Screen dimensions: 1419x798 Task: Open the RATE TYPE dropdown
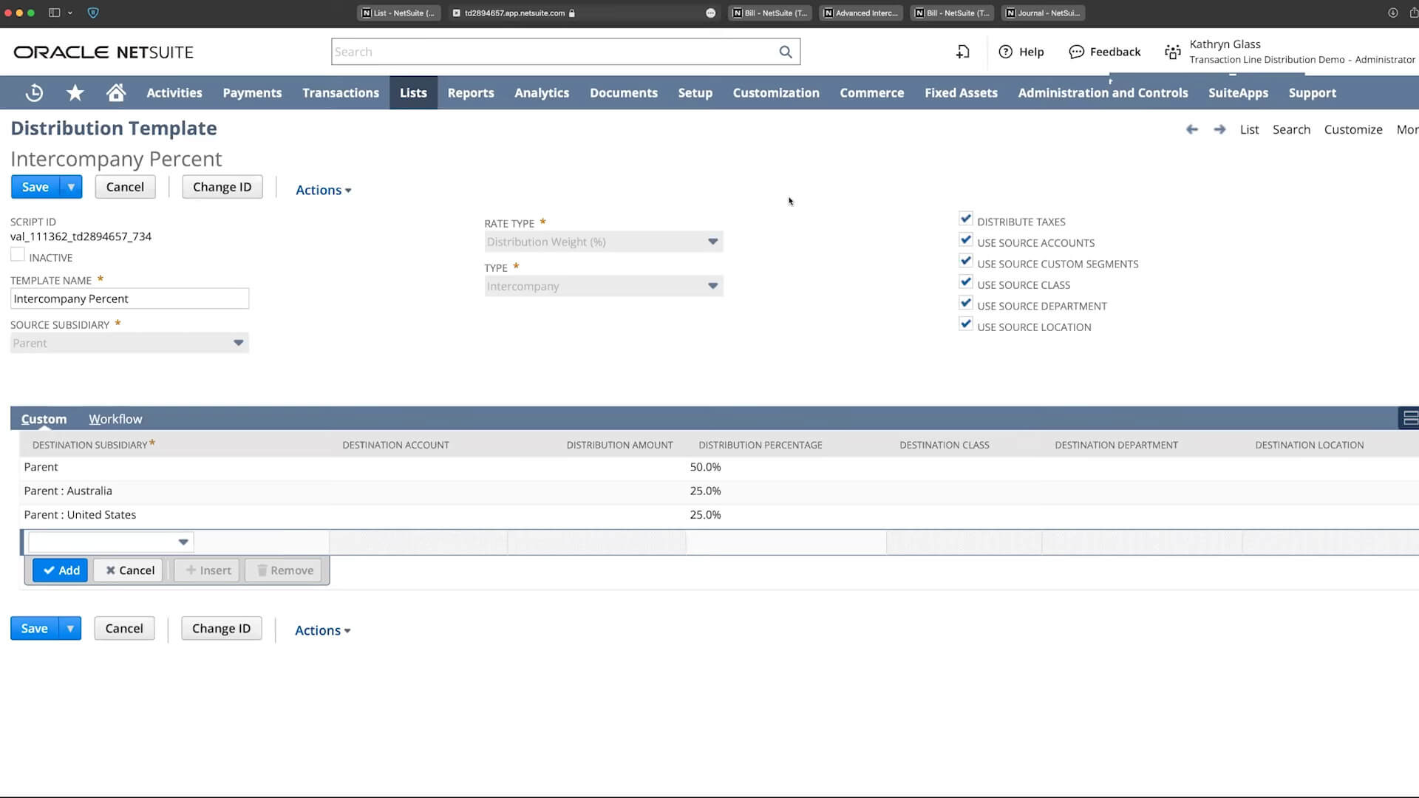[x=712, y=242]
